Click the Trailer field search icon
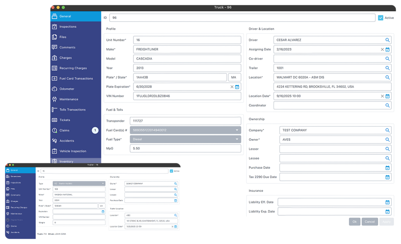This screenshot has height=244, width=401. tap(388, 68)
